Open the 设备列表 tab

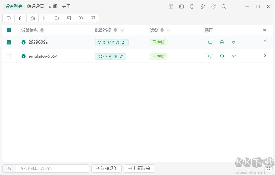(14, 7)
